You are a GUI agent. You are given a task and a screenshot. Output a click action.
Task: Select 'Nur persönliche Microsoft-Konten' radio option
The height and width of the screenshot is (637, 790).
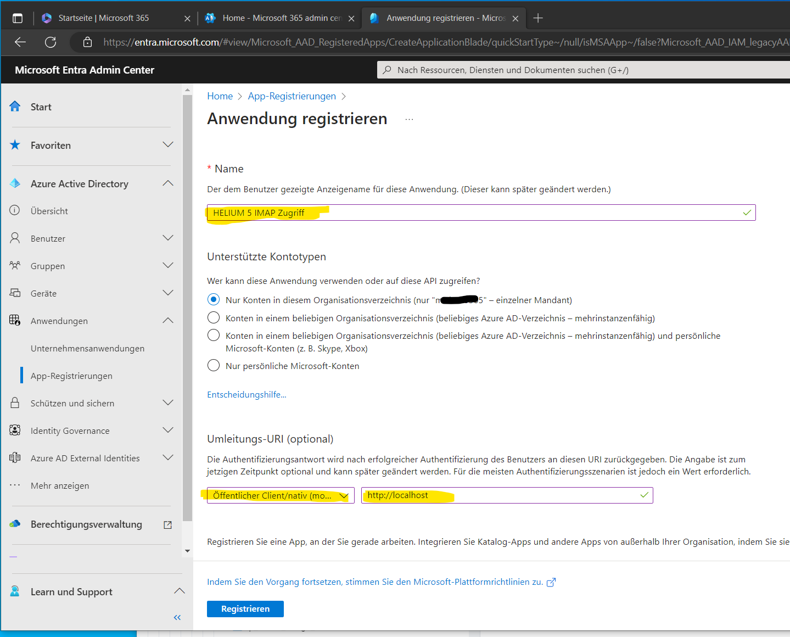pyautogui.click(x=214, y=366)
